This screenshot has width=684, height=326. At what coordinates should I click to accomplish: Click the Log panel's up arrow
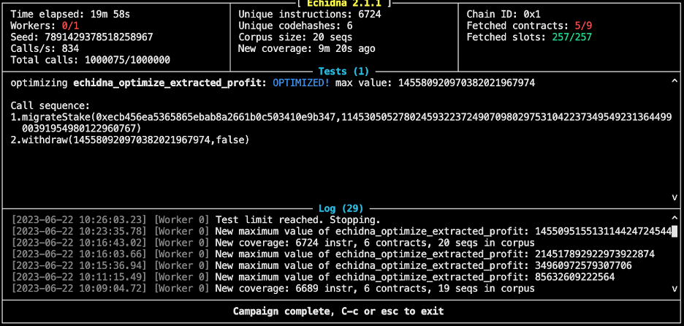(x=674, y=219)
